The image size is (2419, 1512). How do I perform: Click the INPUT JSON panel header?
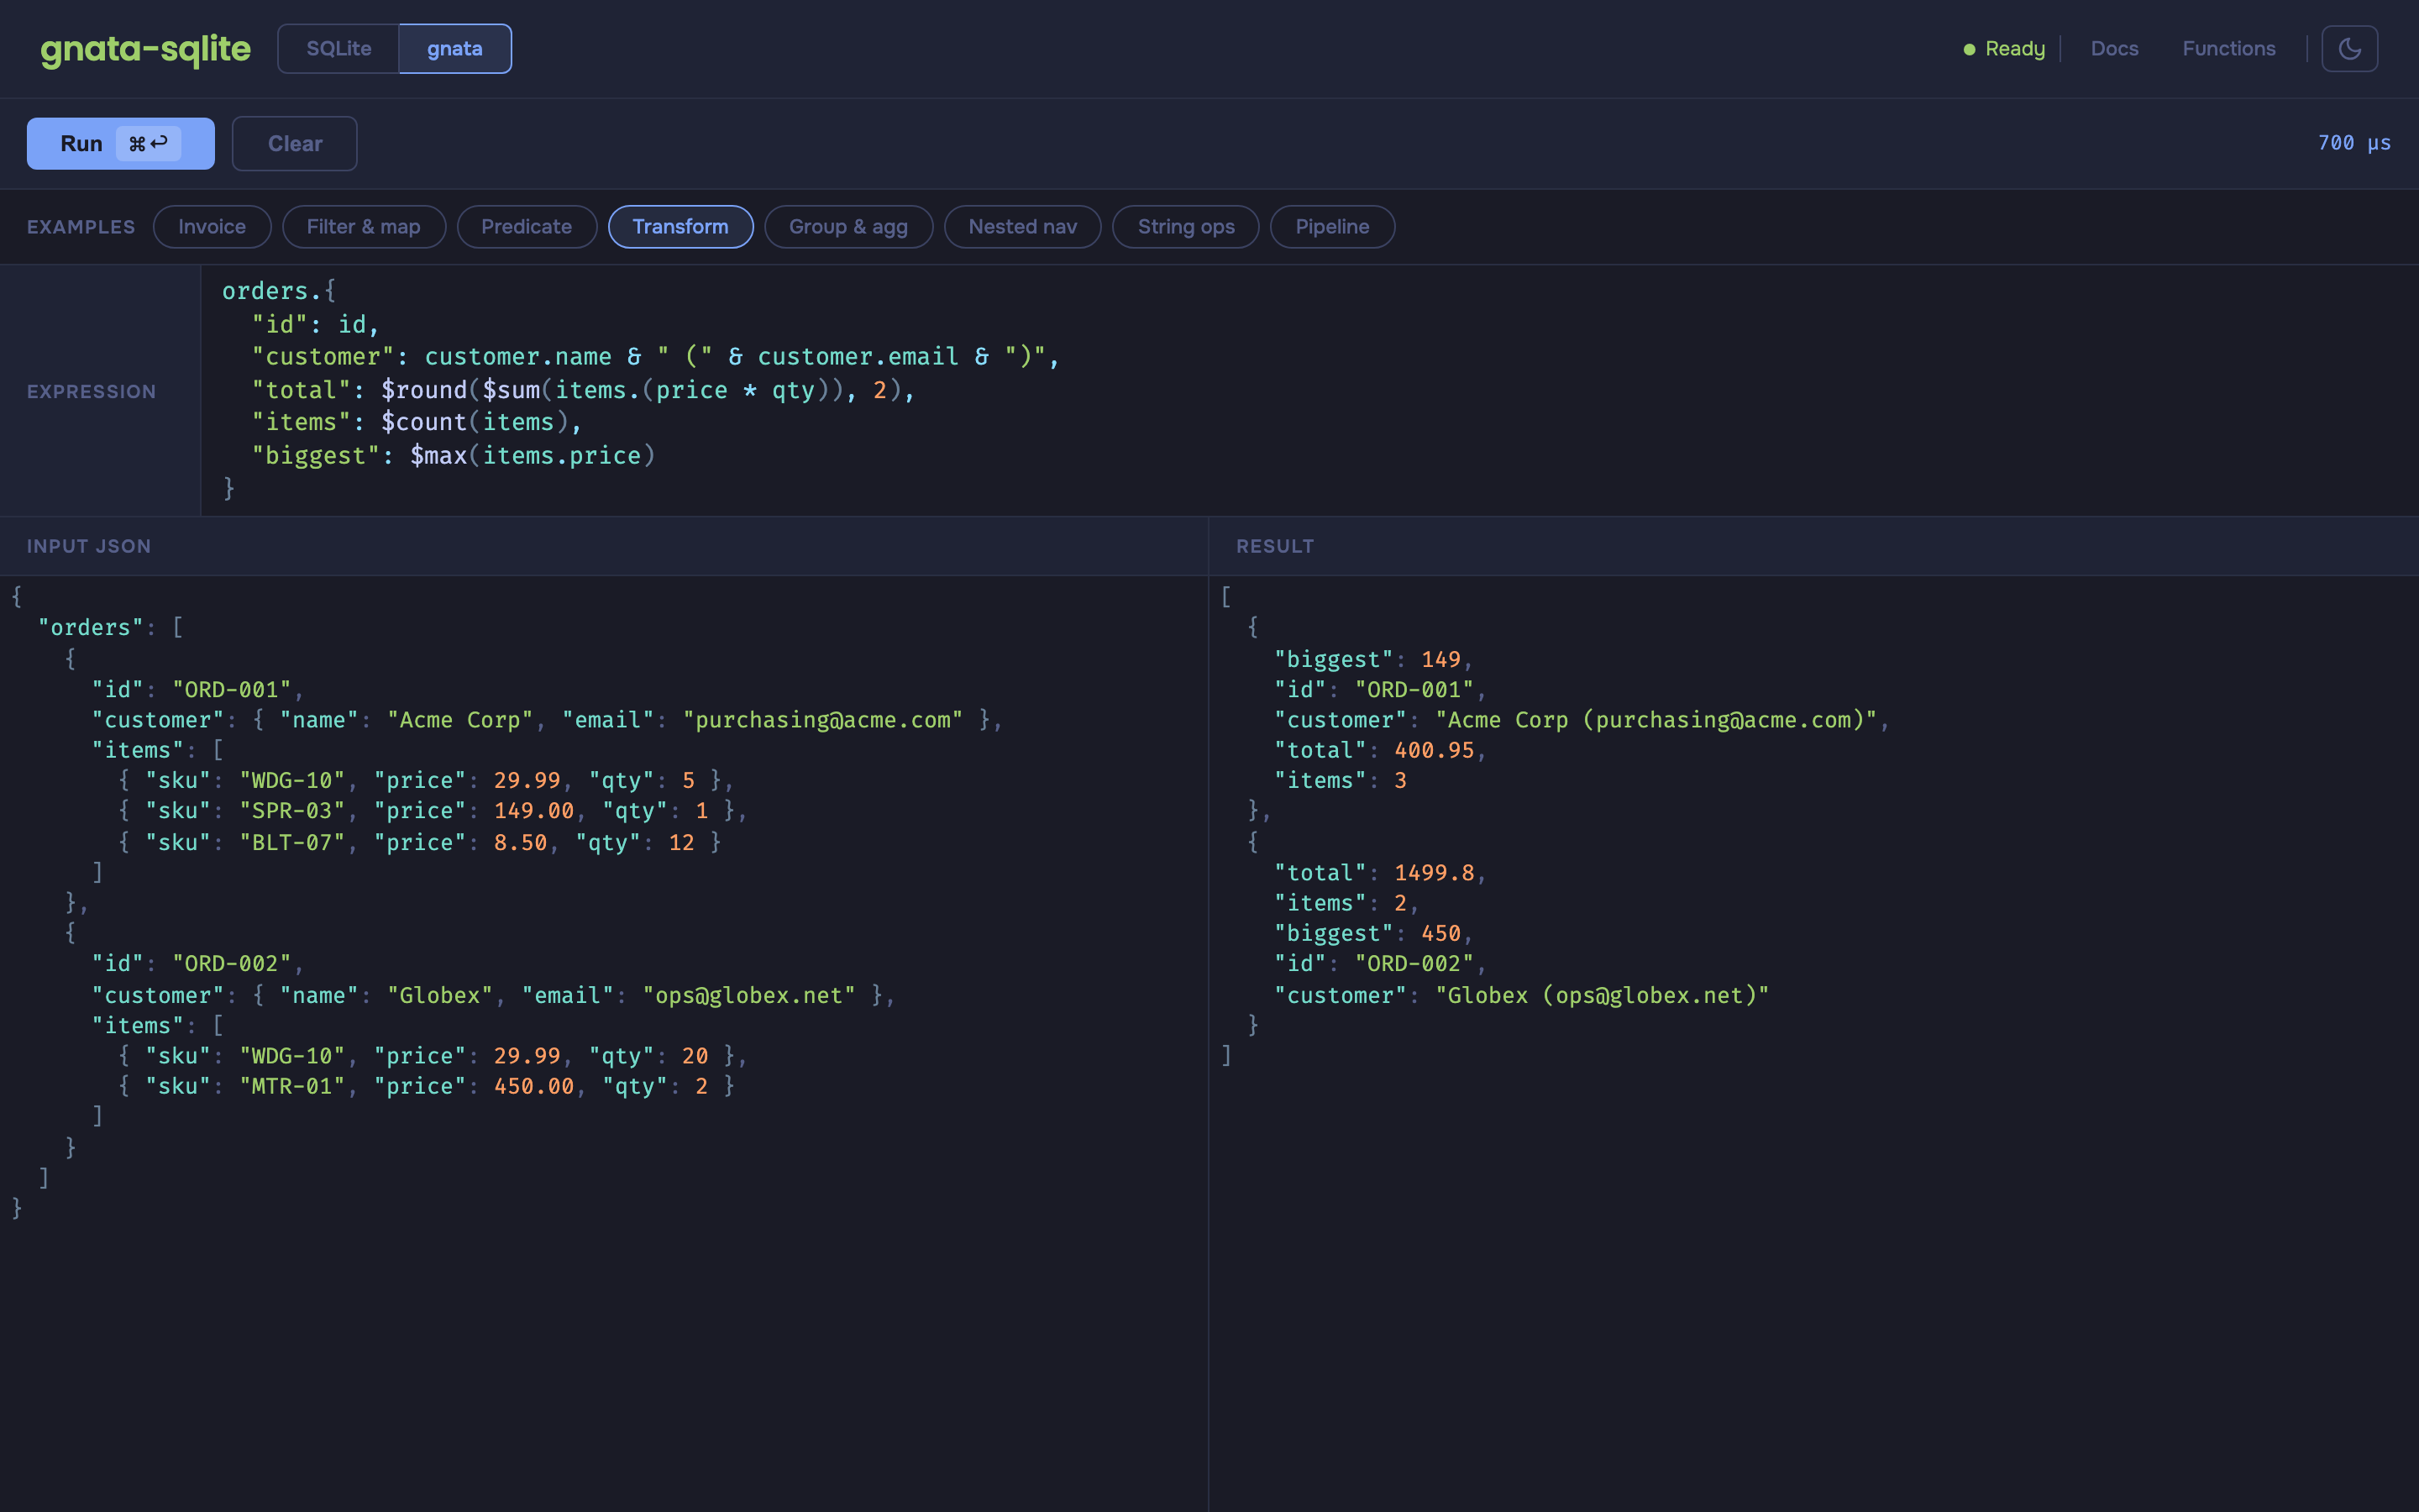tap(89, 546)
